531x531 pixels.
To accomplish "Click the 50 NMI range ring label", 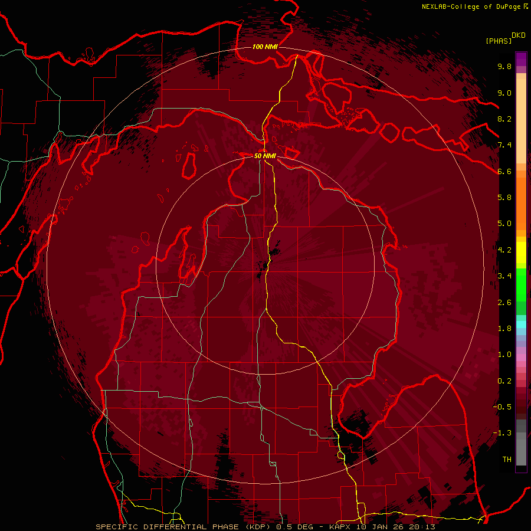I will pos(265,156).
